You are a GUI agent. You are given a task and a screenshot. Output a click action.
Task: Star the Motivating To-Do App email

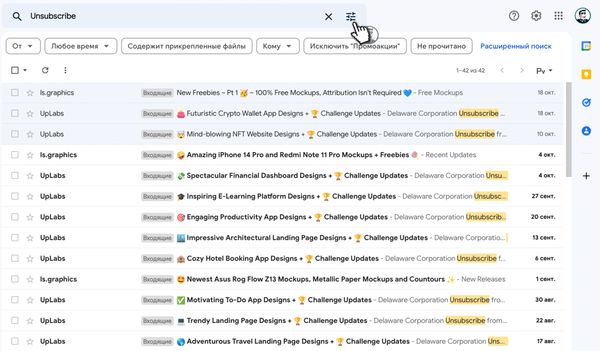[30, 300]
